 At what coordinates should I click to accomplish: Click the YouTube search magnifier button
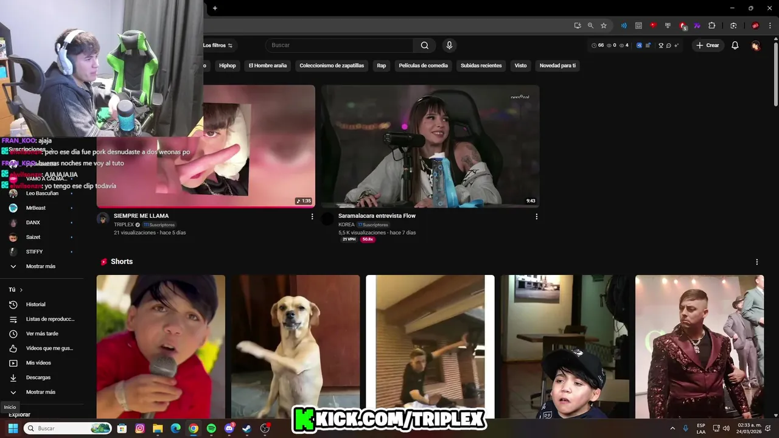(425, 45)
